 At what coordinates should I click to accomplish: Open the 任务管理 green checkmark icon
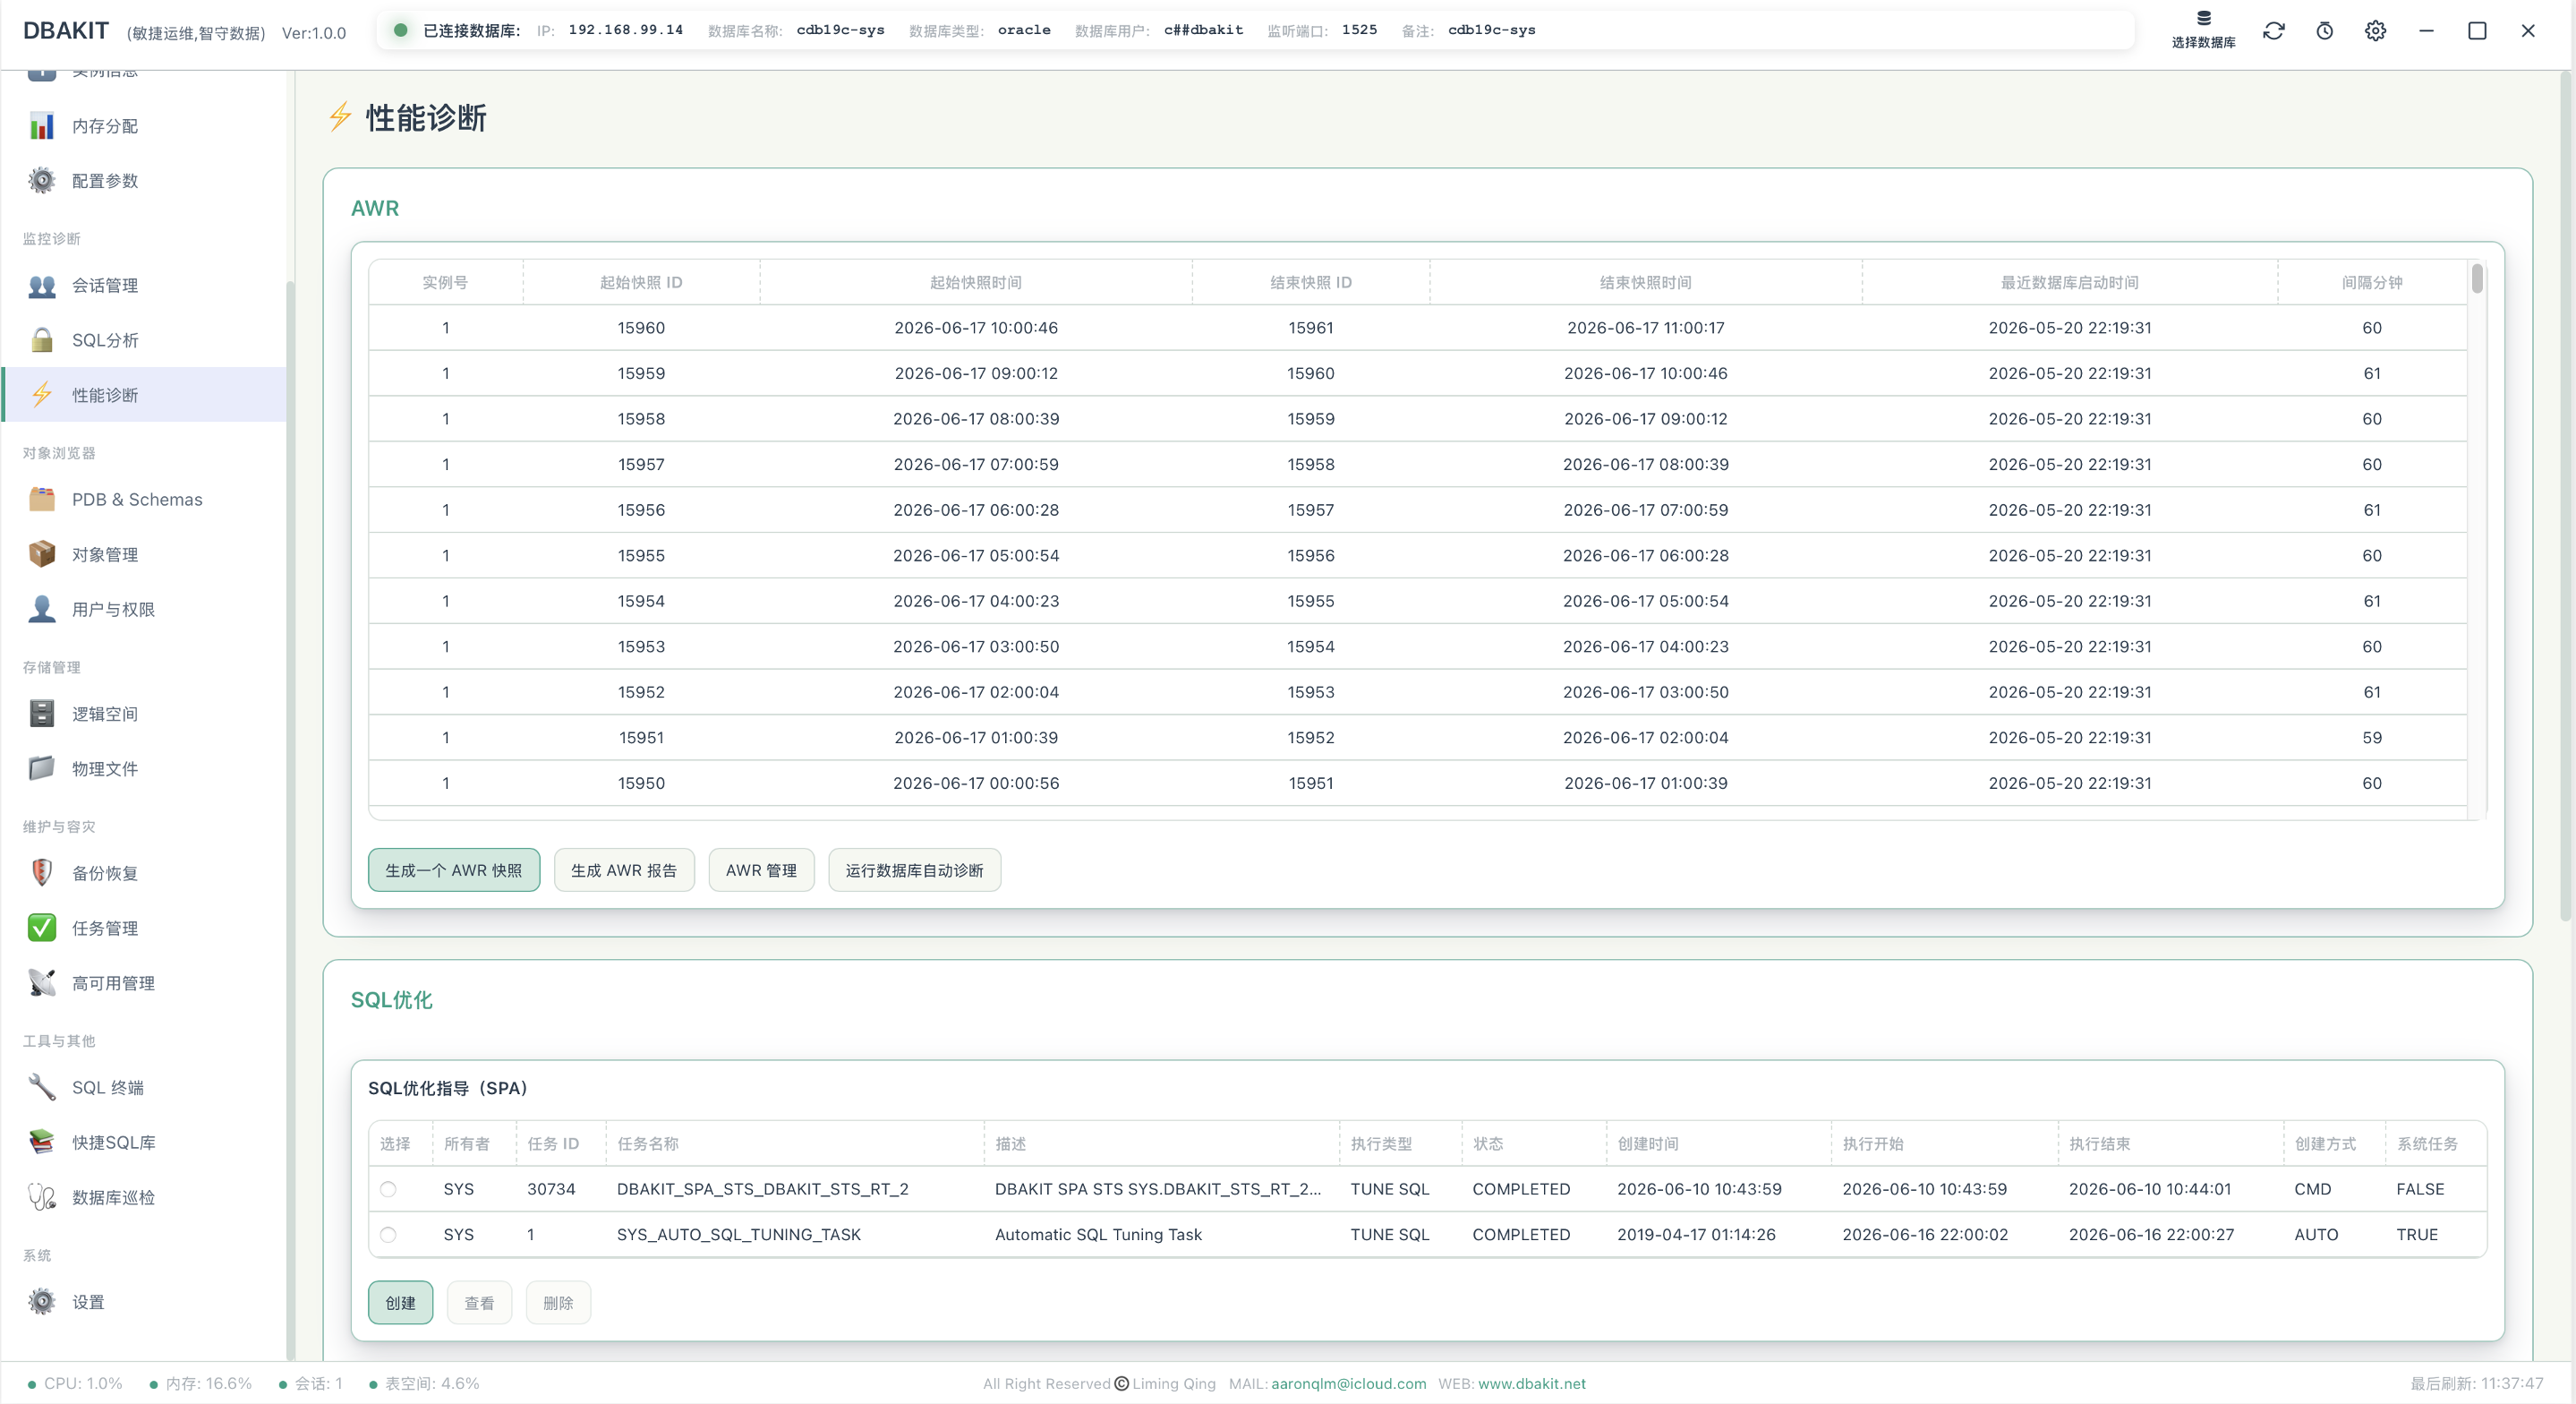(x=42, y=929)
